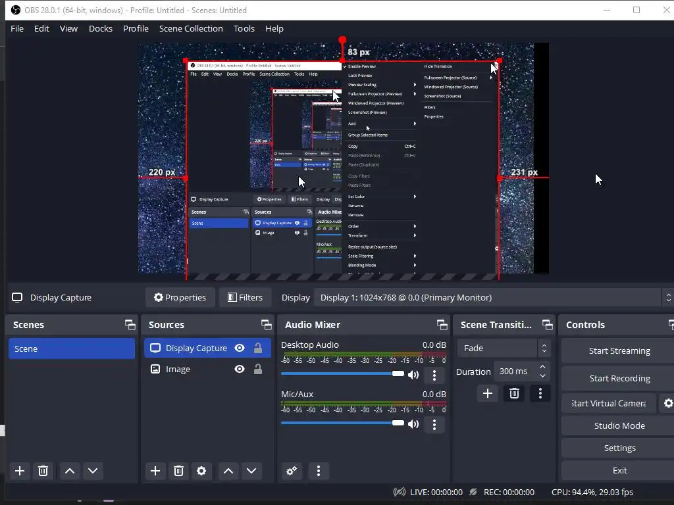Image resolution: width=674 pixels, height=505 pixels.
Task: Undock the Scene Transitions panel
Action: click(547, 325)
